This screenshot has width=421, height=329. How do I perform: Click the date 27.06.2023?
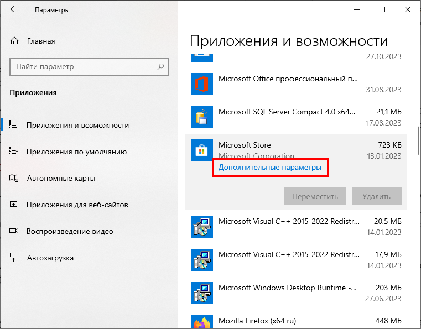tap(383, 299)
